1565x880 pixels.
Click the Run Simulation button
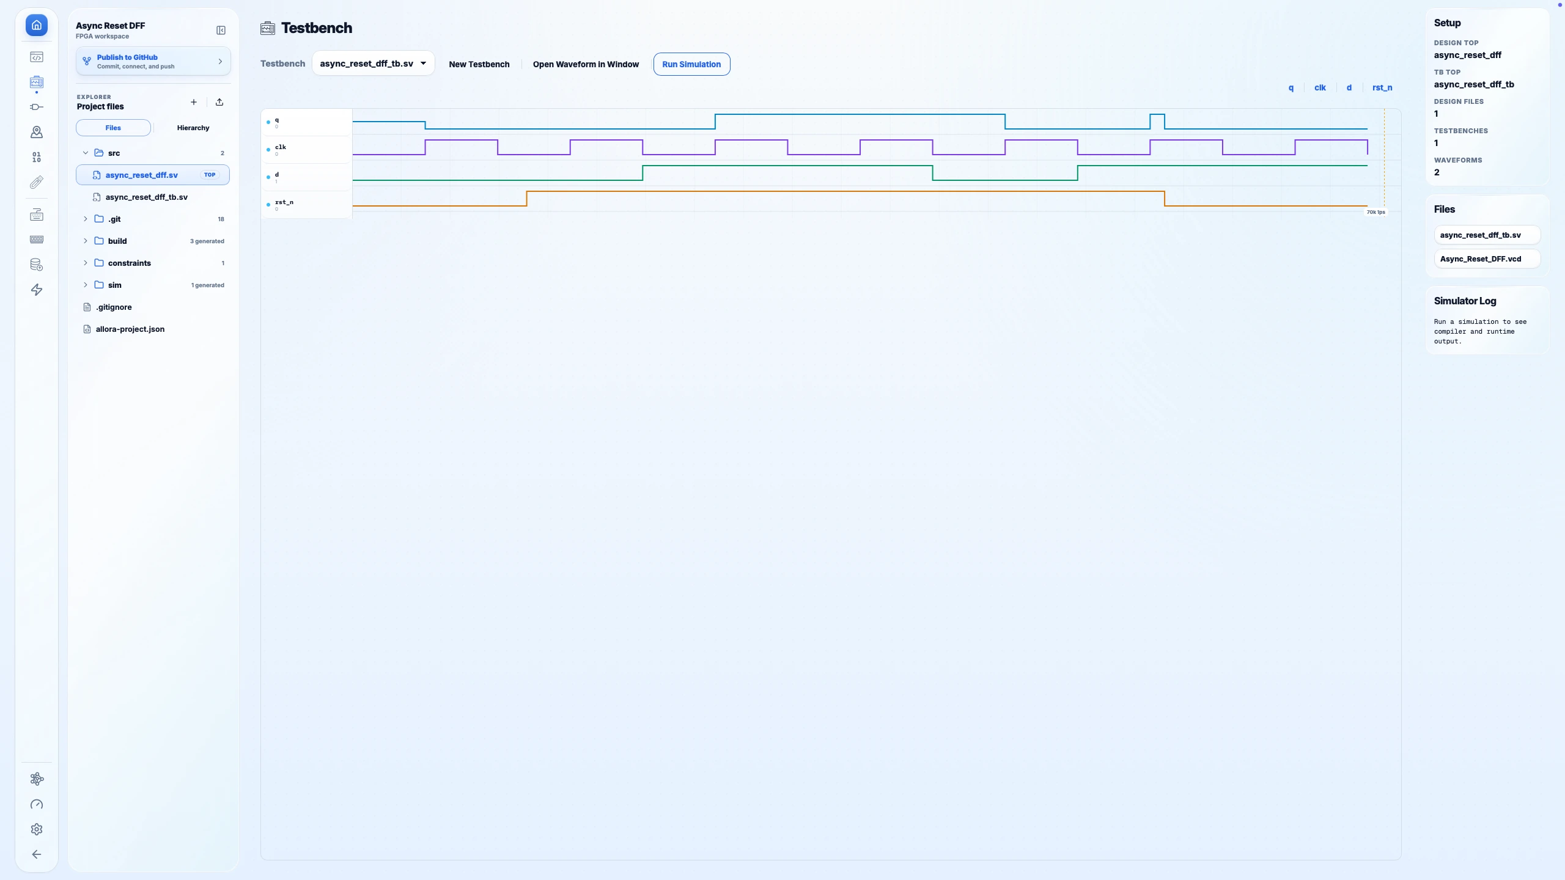click(691, 64)
